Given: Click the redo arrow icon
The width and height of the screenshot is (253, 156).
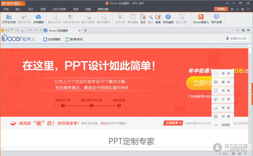Looking at the screenshot, I should [x=35, y=30].
